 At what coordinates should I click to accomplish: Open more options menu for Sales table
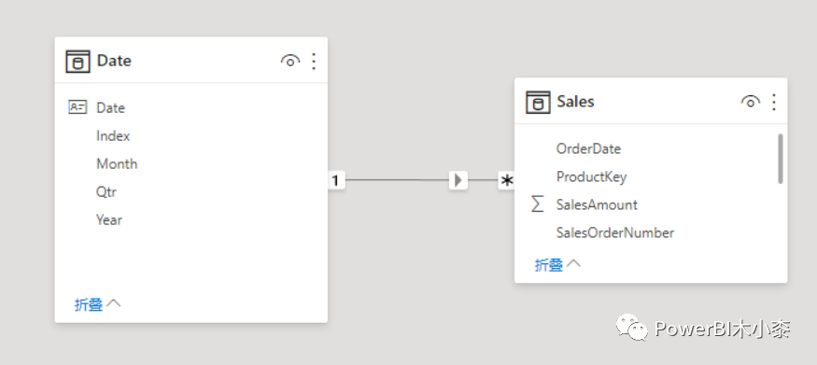[774, 102]
